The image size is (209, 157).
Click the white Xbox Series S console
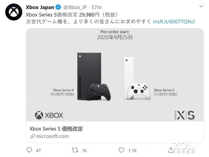(x=129, y=78)
